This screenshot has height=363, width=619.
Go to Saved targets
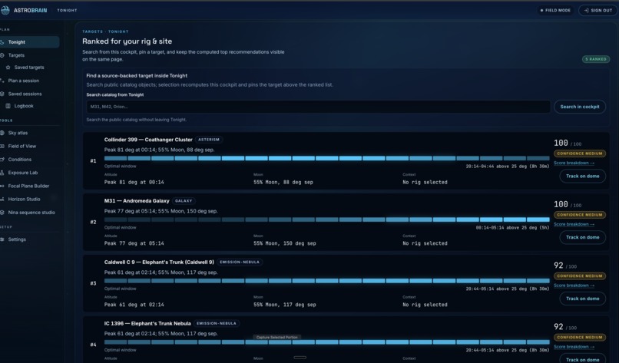[30, 68]
